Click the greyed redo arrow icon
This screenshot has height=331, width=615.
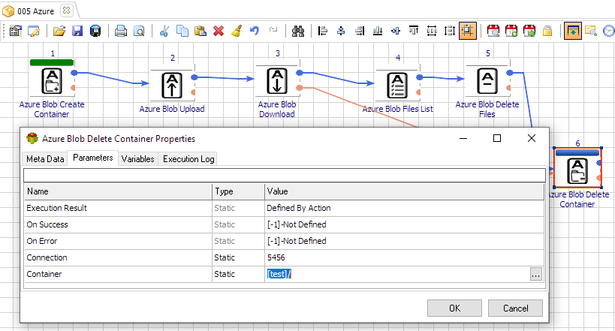coord(273,30)
